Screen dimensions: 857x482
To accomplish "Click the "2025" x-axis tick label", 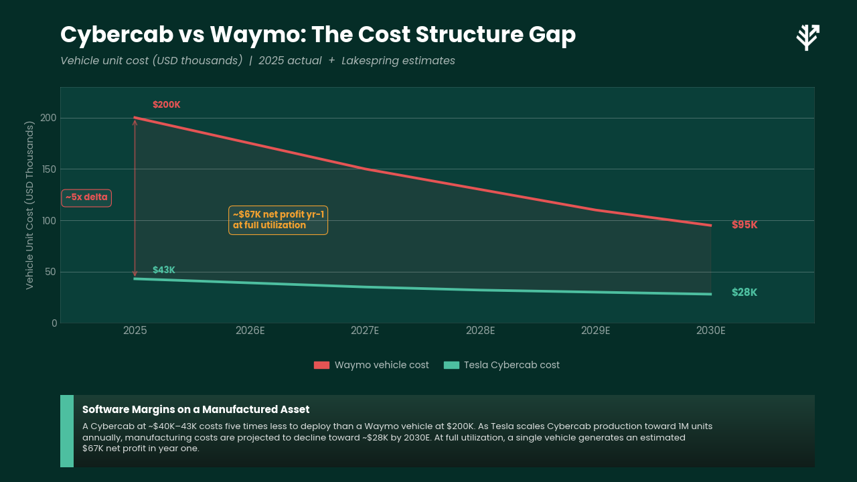I will [x=135, y=331].
